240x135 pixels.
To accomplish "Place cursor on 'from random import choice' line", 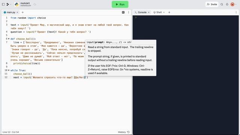I will point(28,18).
